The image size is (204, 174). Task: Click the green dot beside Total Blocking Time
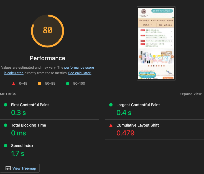(6, 125)
